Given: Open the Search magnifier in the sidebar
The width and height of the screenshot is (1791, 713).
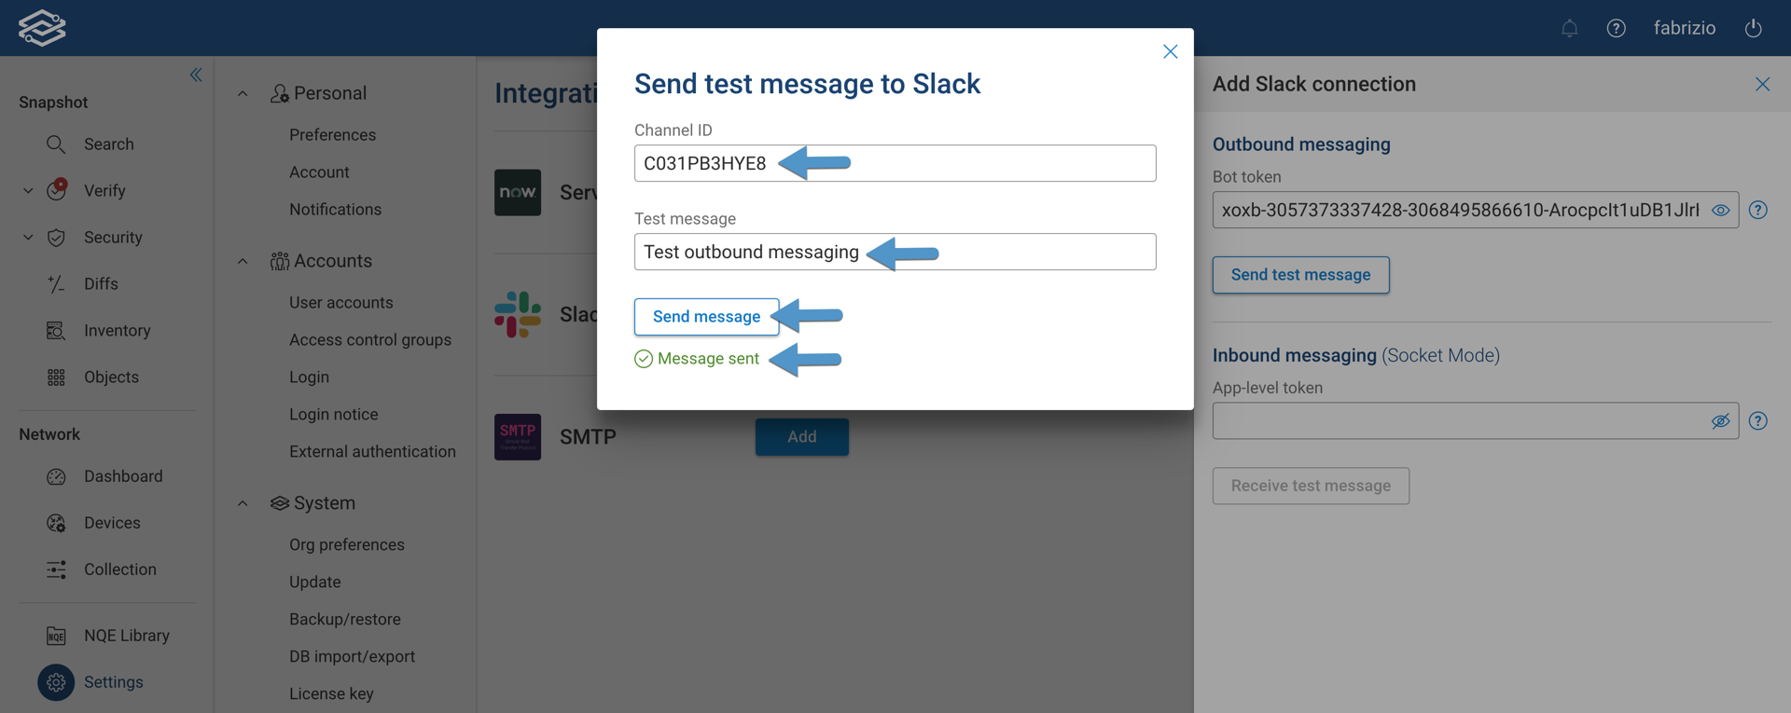Looking at the screenshot, I should pos(56,144).
